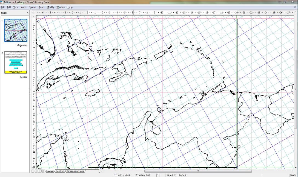The height and width of the screenshot is (177, 298).
Task: Click the previous-tab navigation arrow
Action: 36,171
